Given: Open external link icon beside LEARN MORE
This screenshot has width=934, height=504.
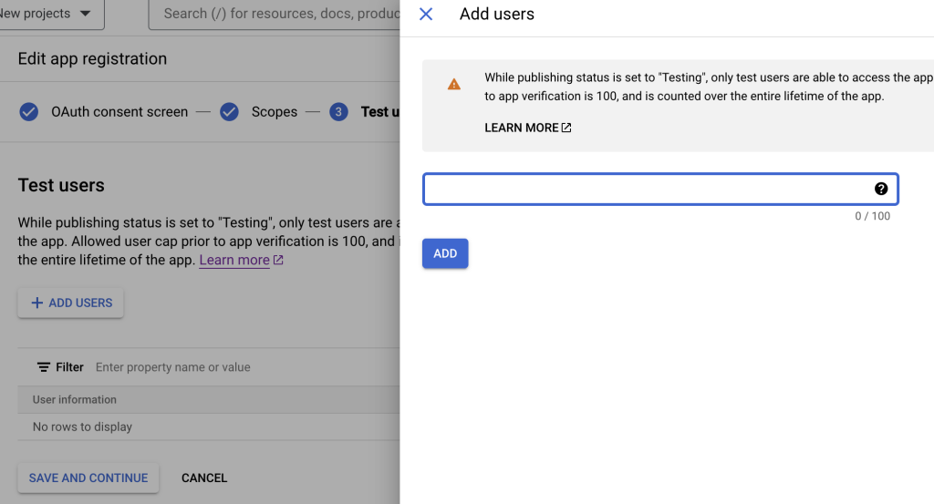Looking at the screenshot, I should 566,128.
